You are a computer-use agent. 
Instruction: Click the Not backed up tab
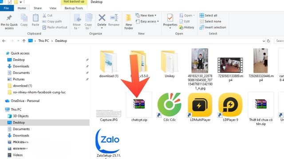click(x=74, y=2)
